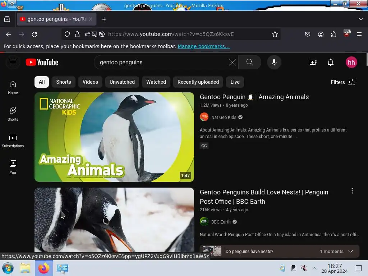Click the magnifier search button
The height and width of the screenshot is (276, 368).
pyautogui.click(x=249, y=62)
